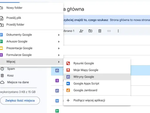Choose Moje Mapy Google in submenu

pos(97,70)
